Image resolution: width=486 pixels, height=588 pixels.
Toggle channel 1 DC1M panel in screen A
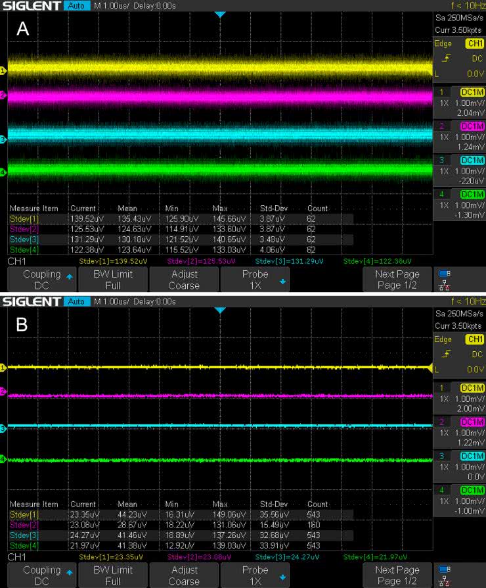point(459,103)
